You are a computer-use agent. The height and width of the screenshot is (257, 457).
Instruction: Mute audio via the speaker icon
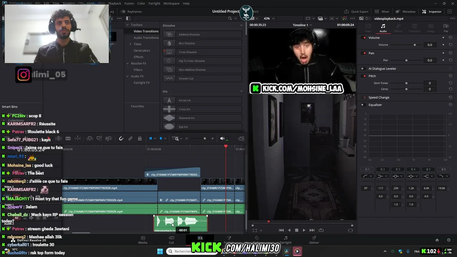(x=222, y=138)
